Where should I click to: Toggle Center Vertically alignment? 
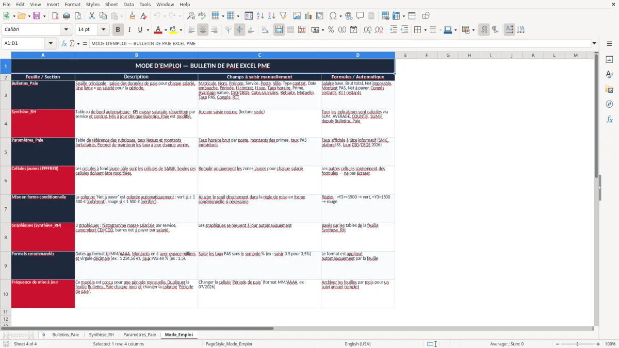click(x=239, y=30)
